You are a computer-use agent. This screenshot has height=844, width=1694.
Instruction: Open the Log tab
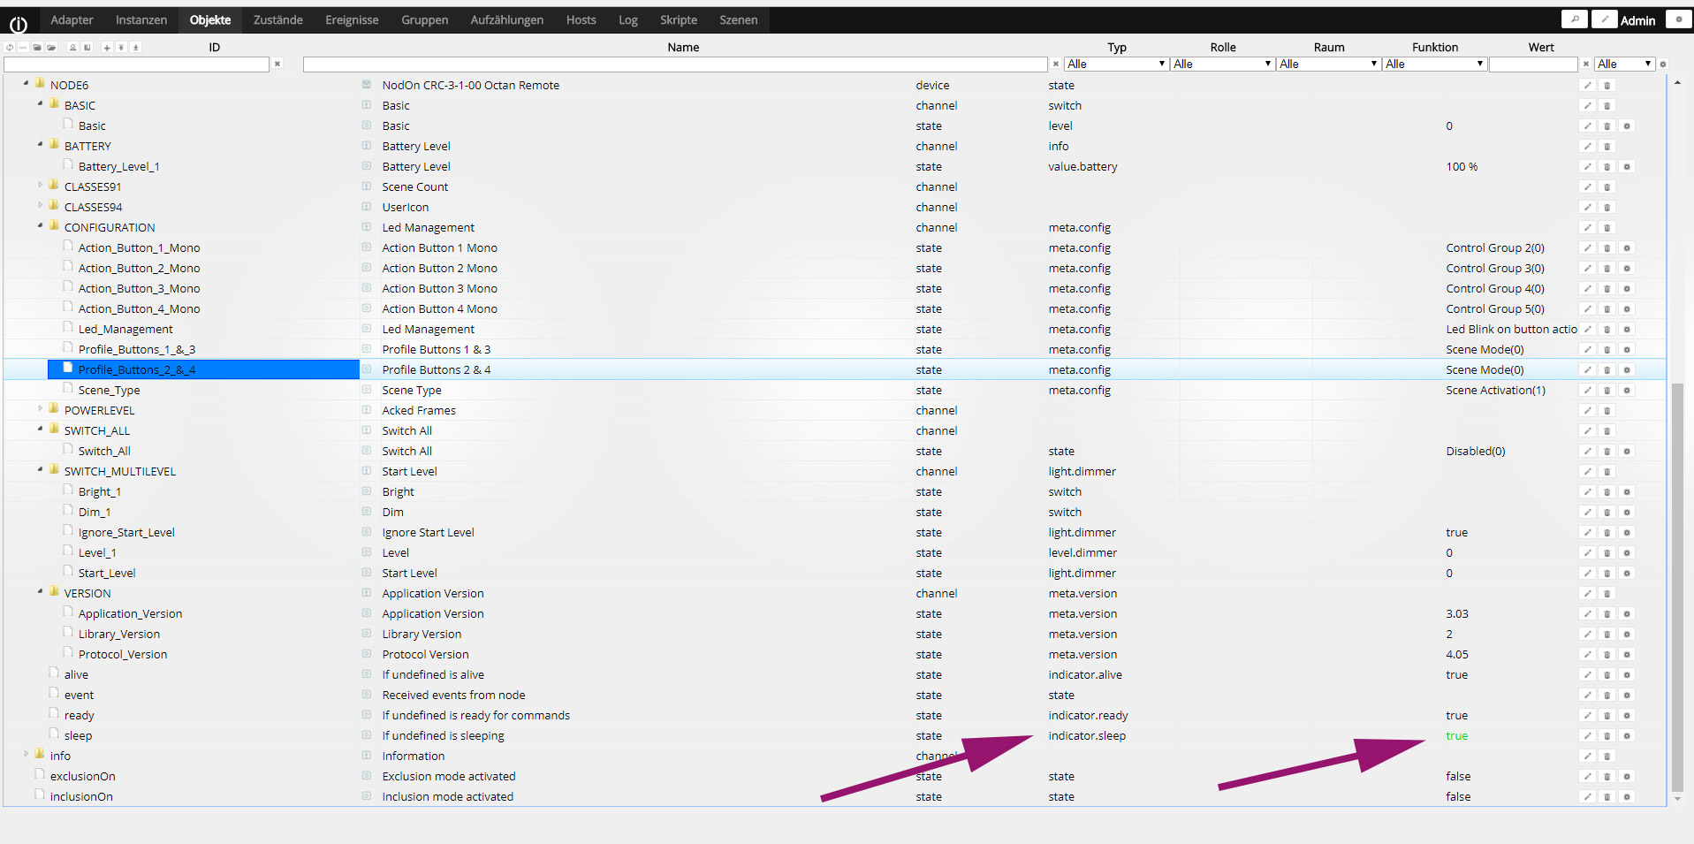coord(628,20)
